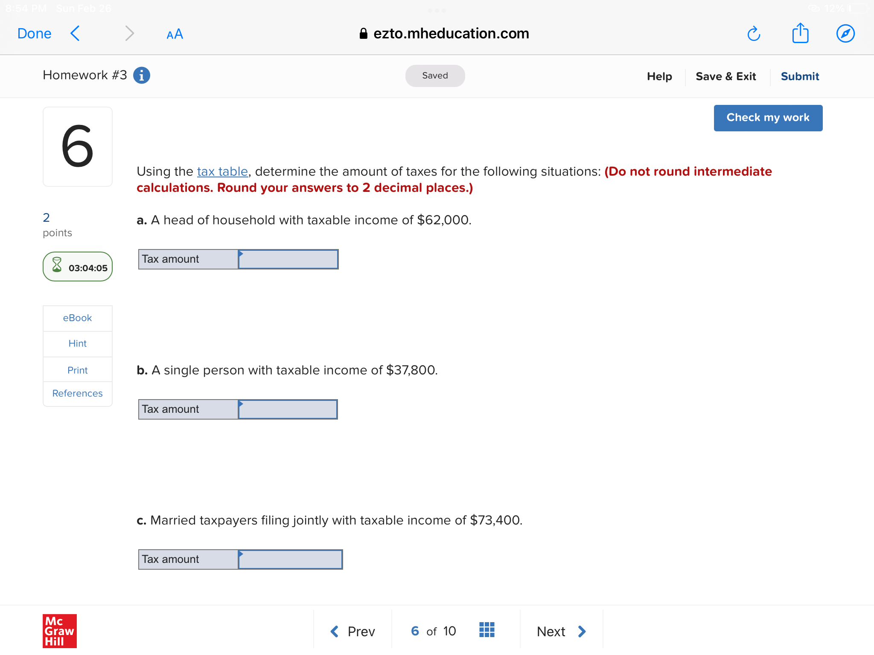Open the Safari share sheet
874x655 pixels.
pos(800,33)
